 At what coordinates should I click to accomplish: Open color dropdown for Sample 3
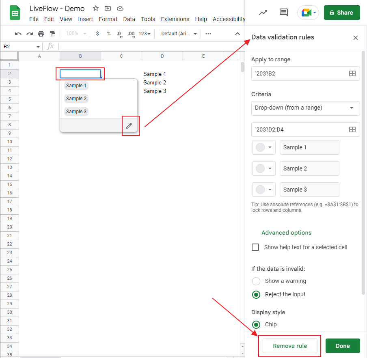(264, 190)
